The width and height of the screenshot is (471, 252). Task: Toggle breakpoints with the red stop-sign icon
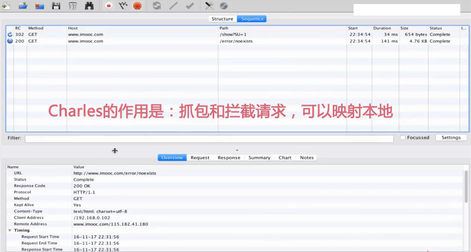137,6
